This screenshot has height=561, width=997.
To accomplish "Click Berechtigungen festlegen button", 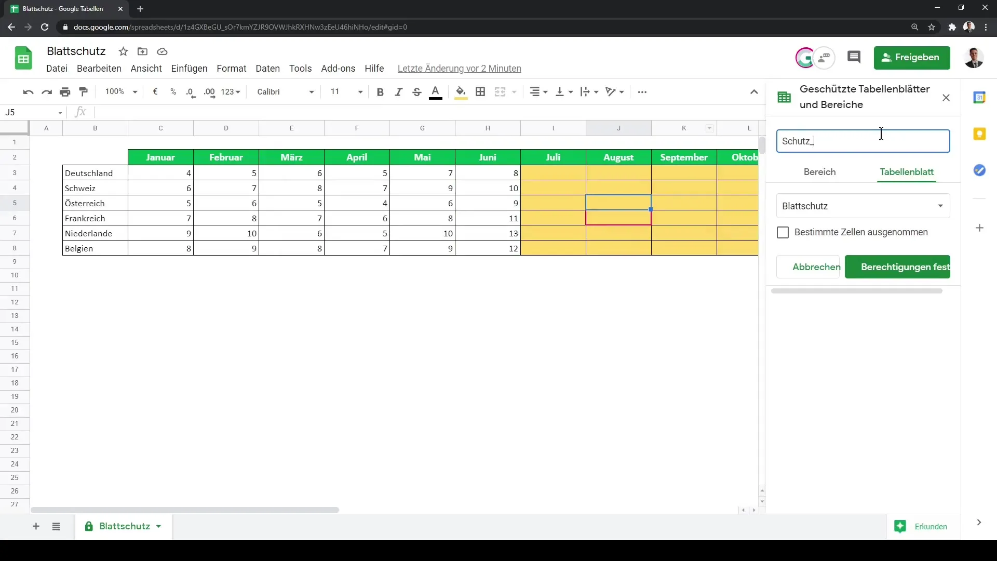I will (x=897, y=267).
